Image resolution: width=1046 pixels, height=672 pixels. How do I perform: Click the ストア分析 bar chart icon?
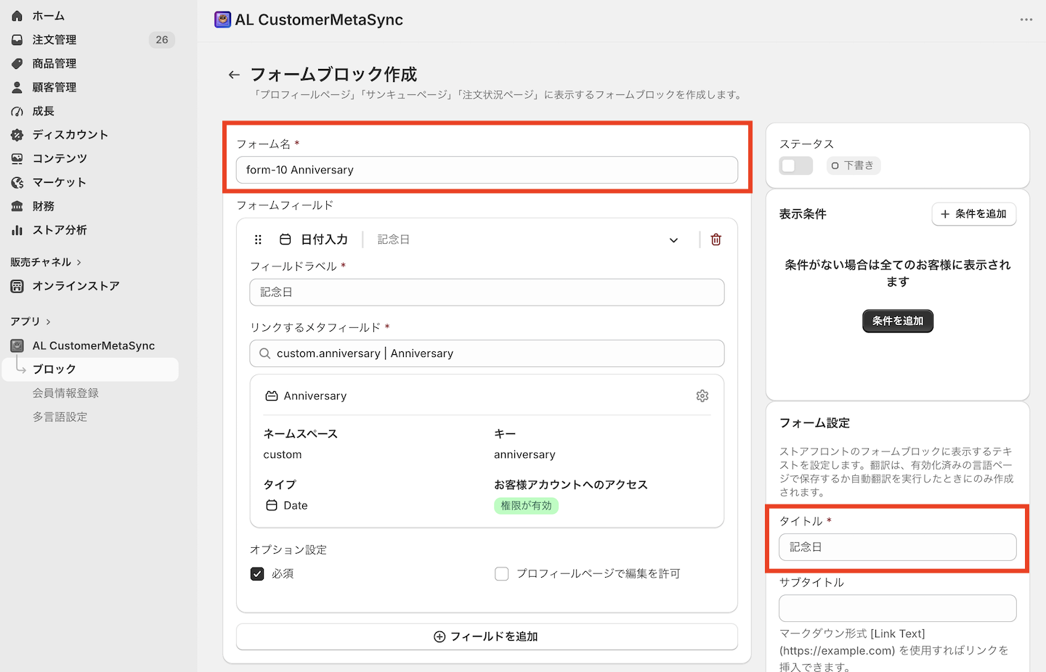(17, 230)
